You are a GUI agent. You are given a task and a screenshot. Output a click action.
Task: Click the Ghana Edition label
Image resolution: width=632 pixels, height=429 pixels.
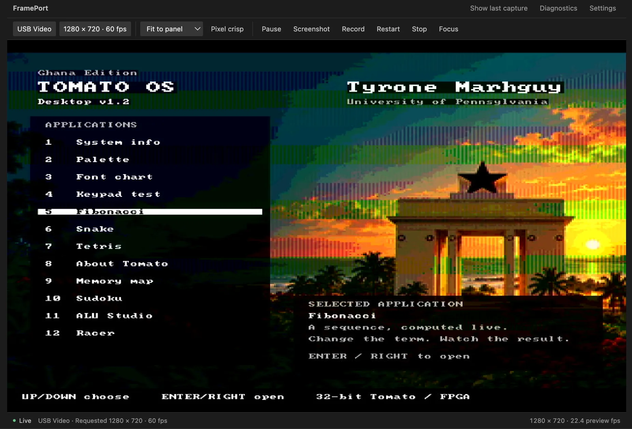[x=87, y=73]
